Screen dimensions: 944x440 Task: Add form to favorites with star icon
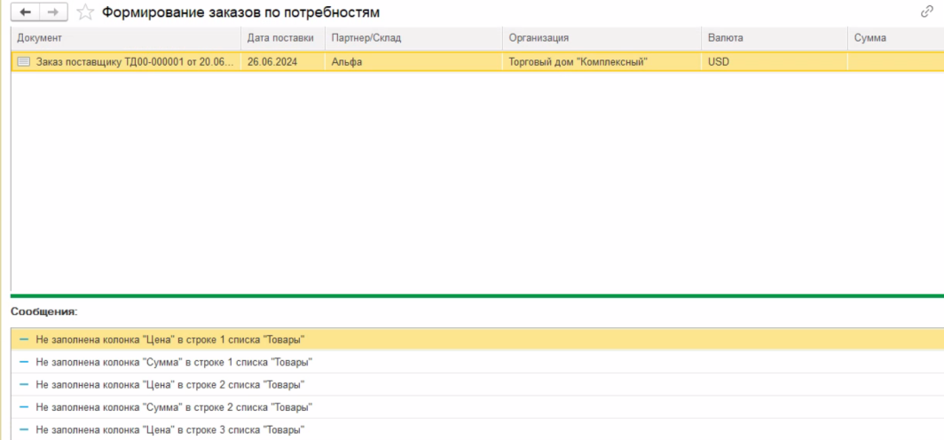[85, 12]
